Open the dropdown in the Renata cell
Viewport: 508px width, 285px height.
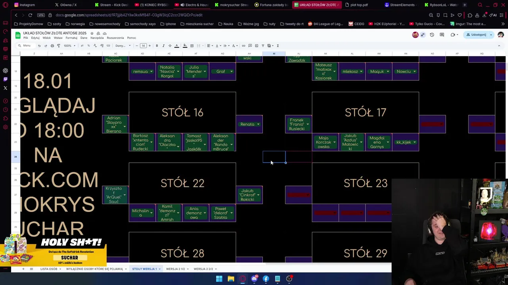pyautogui.click(x=258, y=124)
